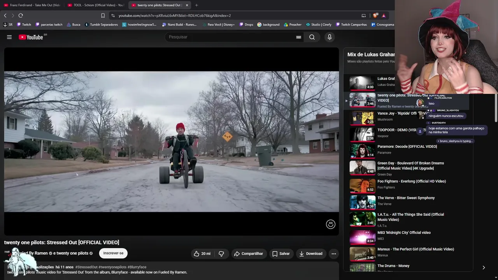The image size is (498, 280).
Task: Click the cast media icon in address bar
Action: click(x=364, y=16)
